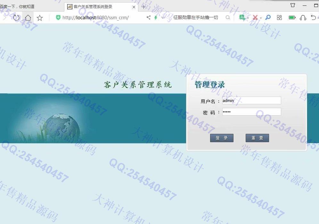
Task: Click the globe image in the banner
Action: pyautogui.click(x=61, y=127)
